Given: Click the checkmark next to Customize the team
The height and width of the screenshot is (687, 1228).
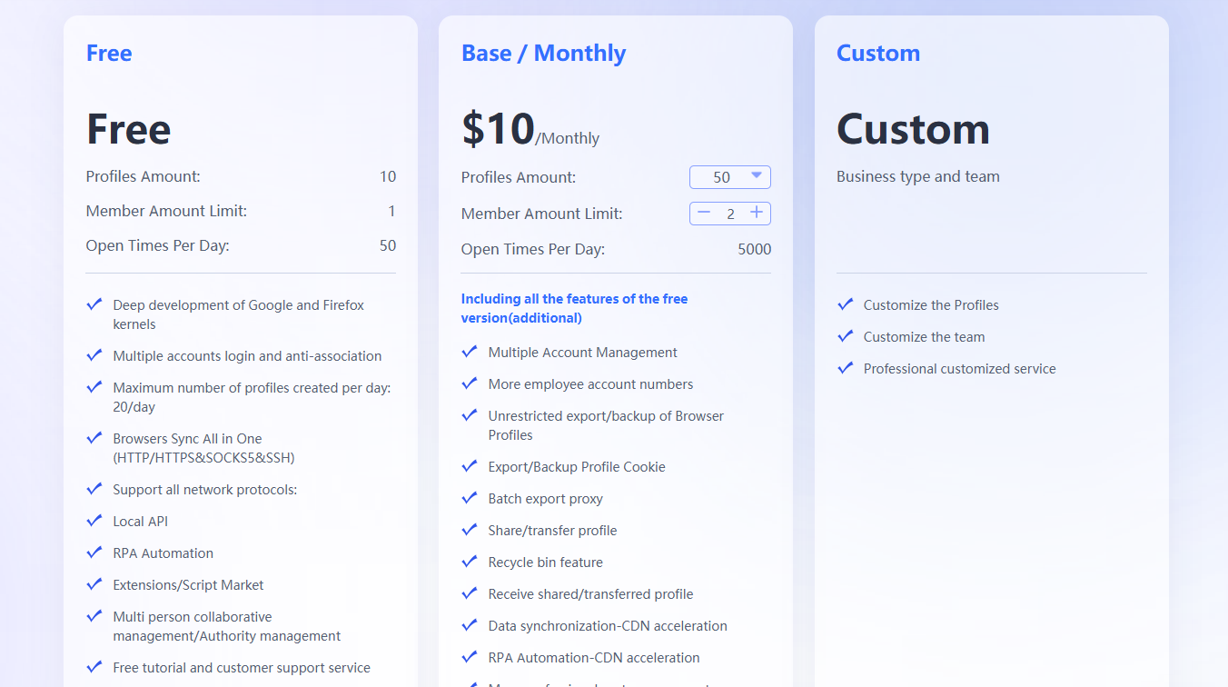Looking at the screenshot, I should pyautogui.click(x=845, y=336).
